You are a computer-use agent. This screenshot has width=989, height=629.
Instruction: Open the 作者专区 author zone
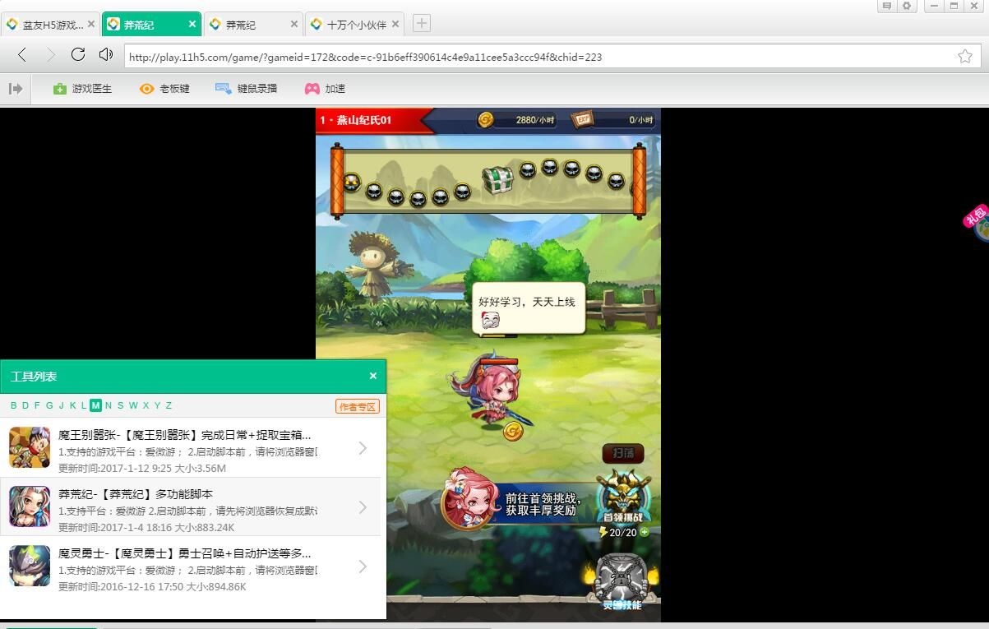358,406
